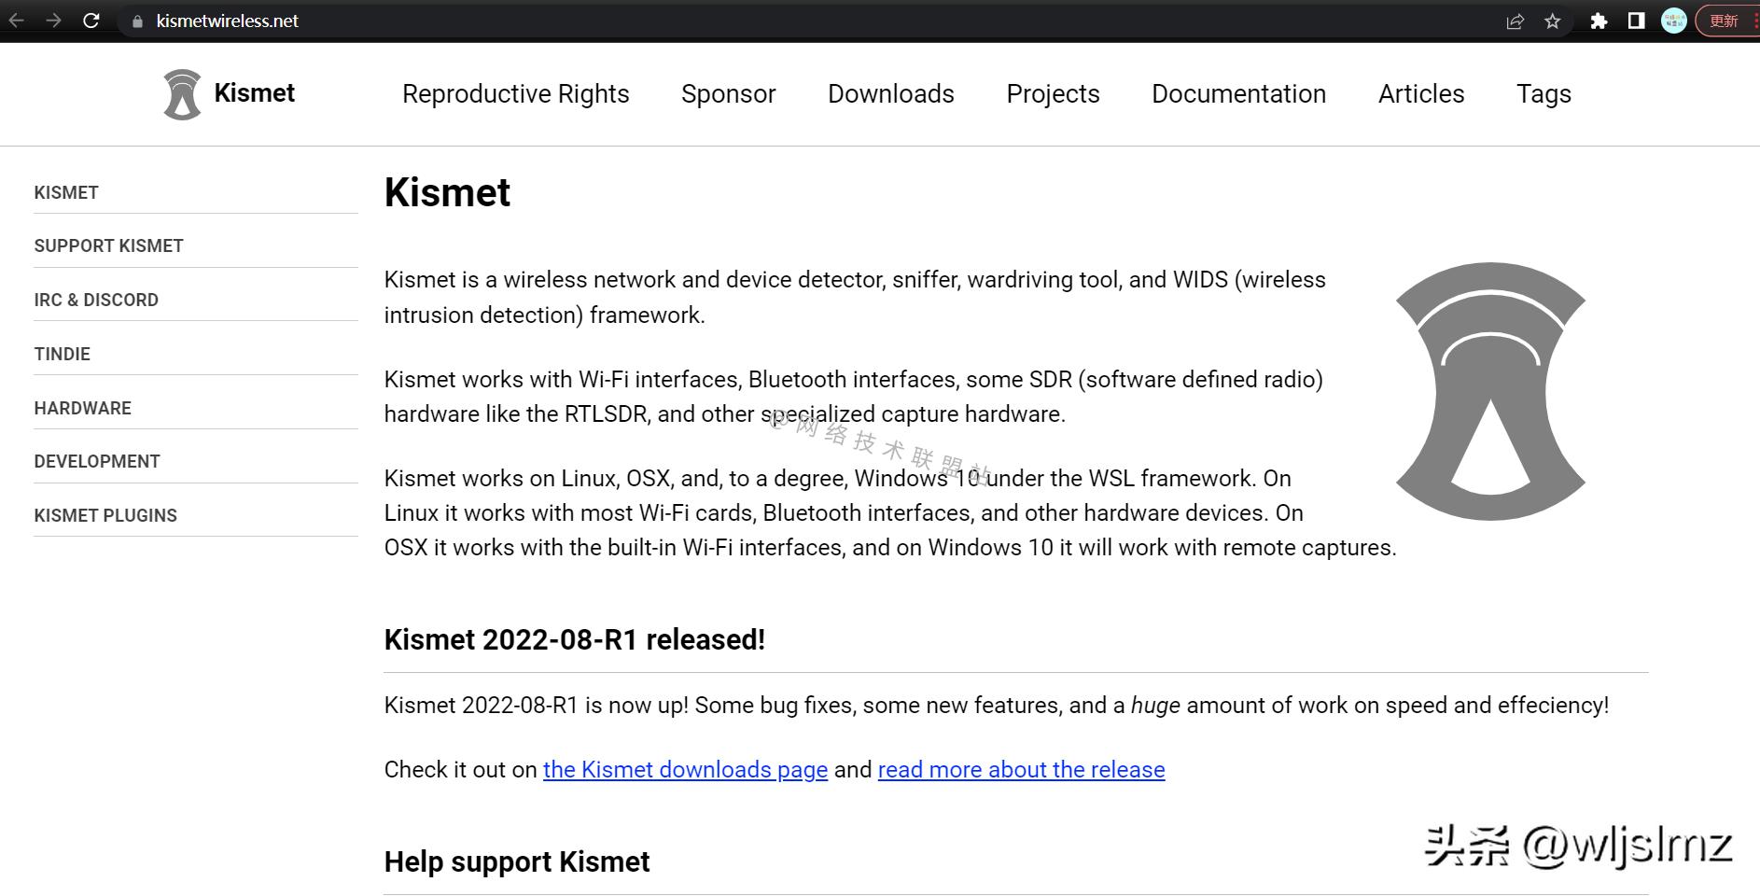Viewport: 1760px width, 896px height.
Task: Click the share page icon
Action: 1515,21
